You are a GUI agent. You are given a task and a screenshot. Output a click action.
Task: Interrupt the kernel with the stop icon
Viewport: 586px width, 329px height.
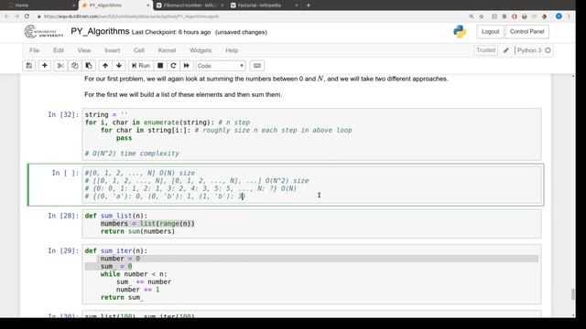pos(160,66)
